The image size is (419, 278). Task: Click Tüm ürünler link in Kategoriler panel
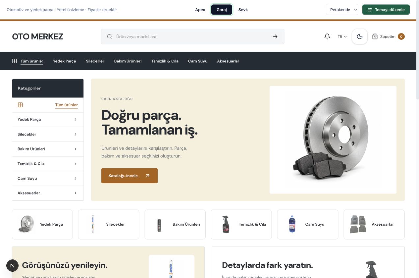click(67, 105)
